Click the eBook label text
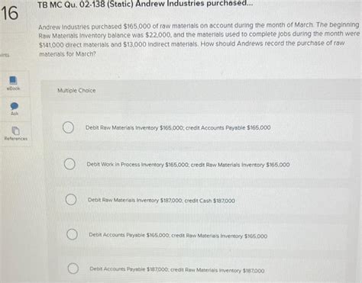The height and width of the screenshot is (283, 362). (x=13, y=88)
